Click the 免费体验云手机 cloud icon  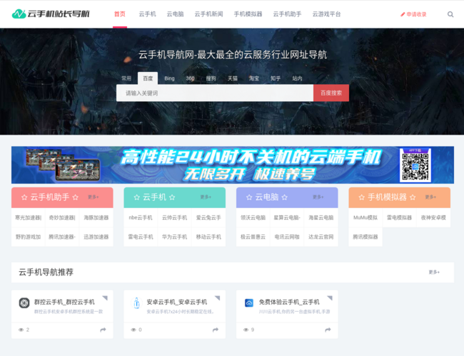point(249,303)
